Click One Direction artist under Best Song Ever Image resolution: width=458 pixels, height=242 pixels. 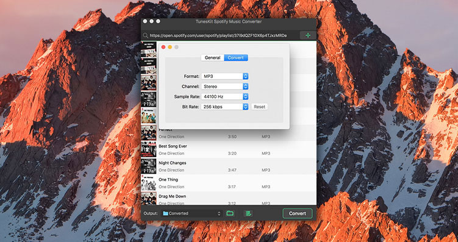171,153
